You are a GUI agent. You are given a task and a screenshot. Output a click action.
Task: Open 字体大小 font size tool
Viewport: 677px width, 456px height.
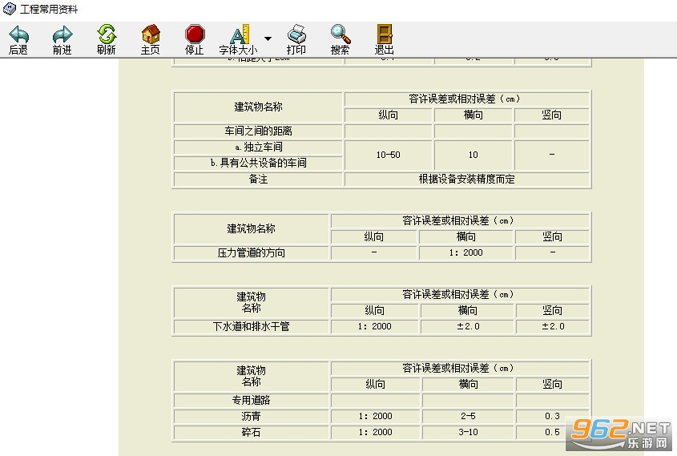238,40
